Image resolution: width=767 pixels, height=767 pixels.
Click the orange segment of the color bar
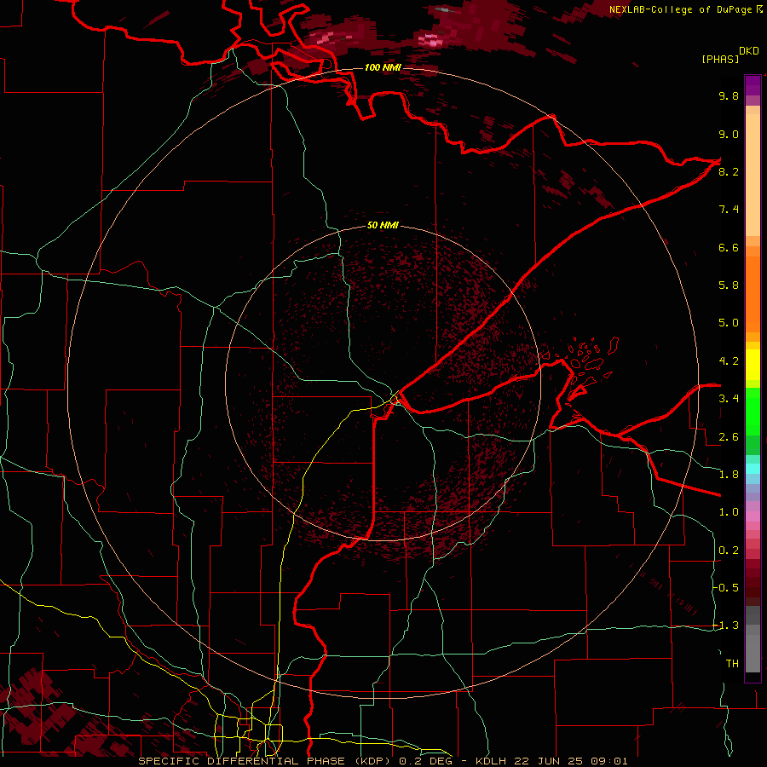pos(753,293)
